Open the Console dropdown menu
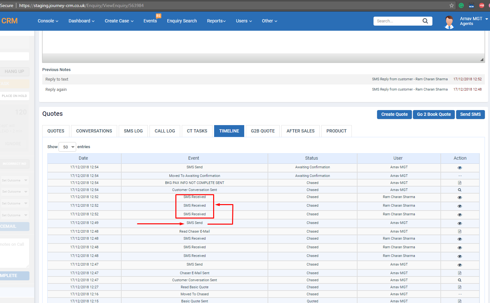The width and height of the screenshot is (490, 303). coord(48,21)
